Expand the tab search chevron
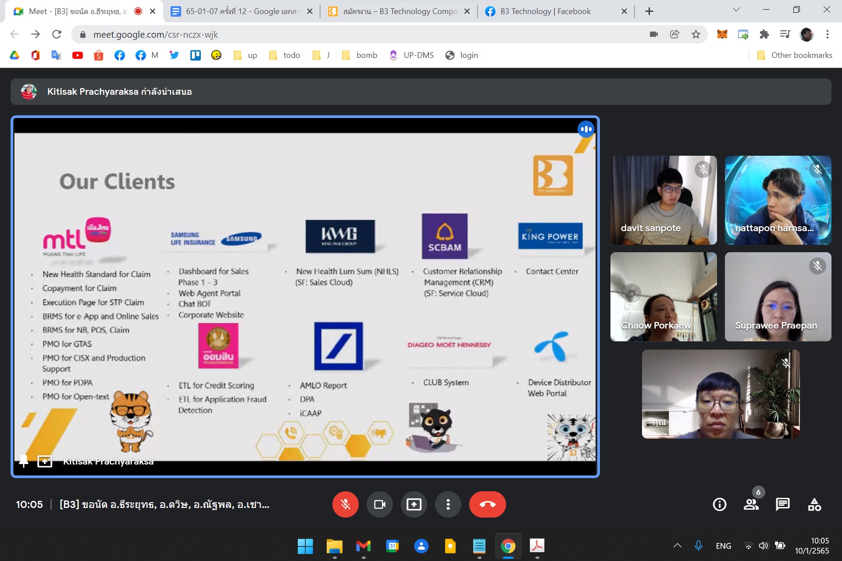 pyautogui.click(x=736, y=10)
